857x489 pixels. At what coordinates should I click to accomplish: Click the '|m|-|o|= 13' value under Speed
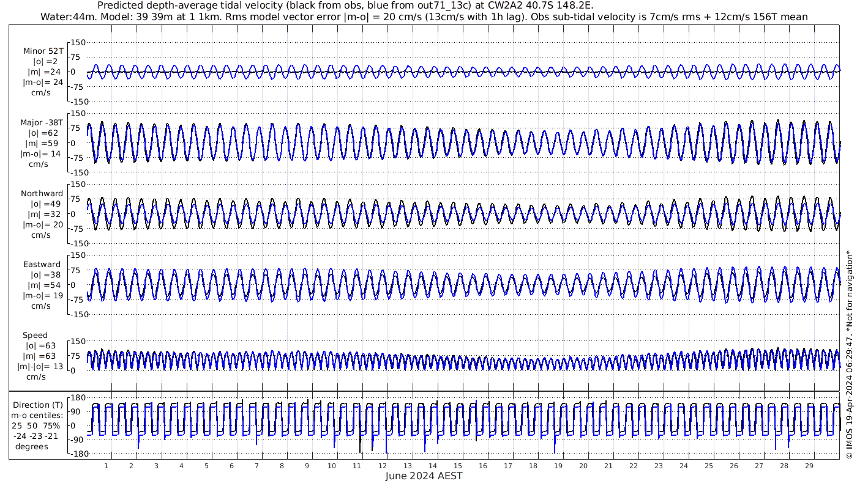point(40,367)
